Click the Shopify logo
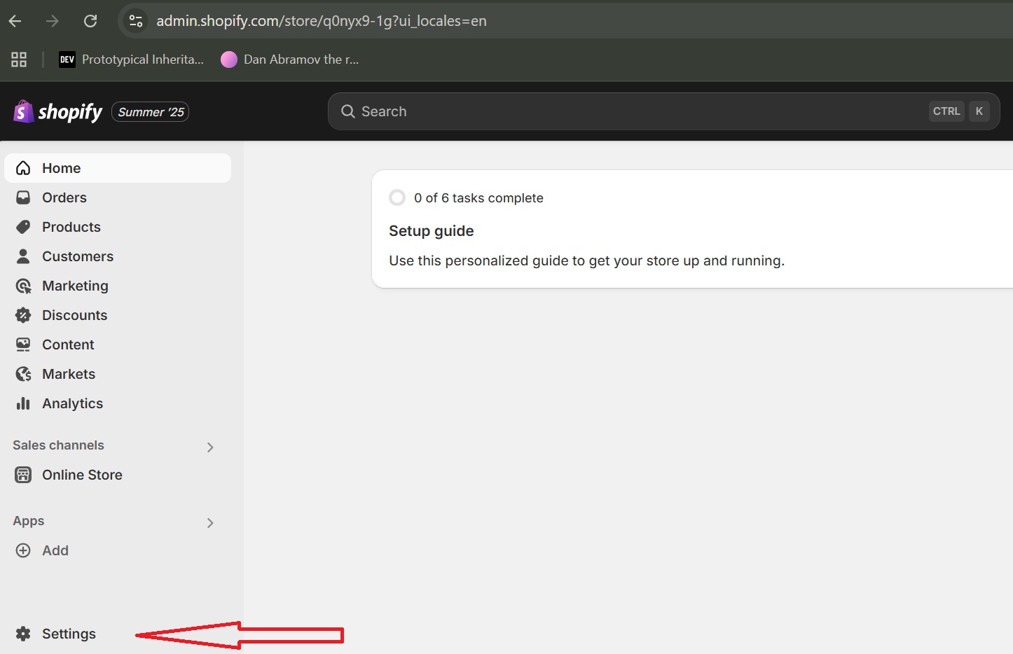The width and height of the screenshot is (1013, 654). click(57, 112)
